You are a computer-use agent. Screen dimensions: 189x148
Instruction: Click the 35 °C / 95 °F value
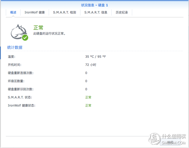pos(95,56)
